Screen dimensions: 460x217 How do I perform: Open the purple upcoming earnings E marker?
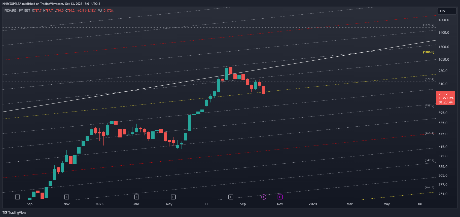280,197
